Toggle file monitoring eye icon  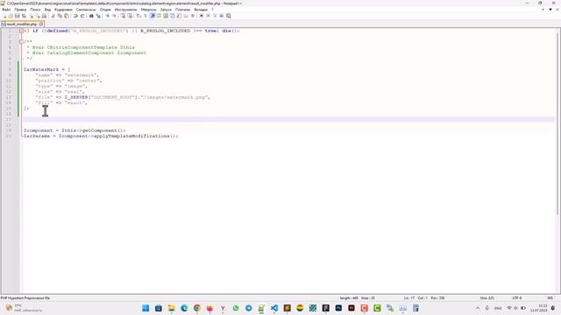tap(193, 16)
